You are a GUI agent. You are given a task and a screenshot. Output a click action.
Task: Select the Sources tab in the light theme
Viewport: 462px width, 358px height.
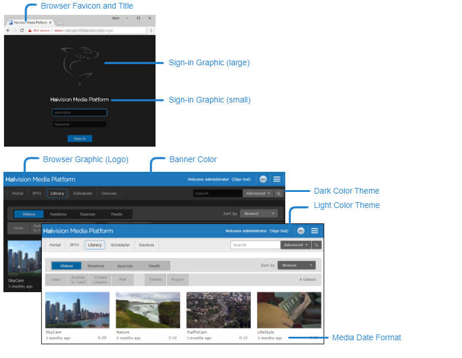point(125,266)
